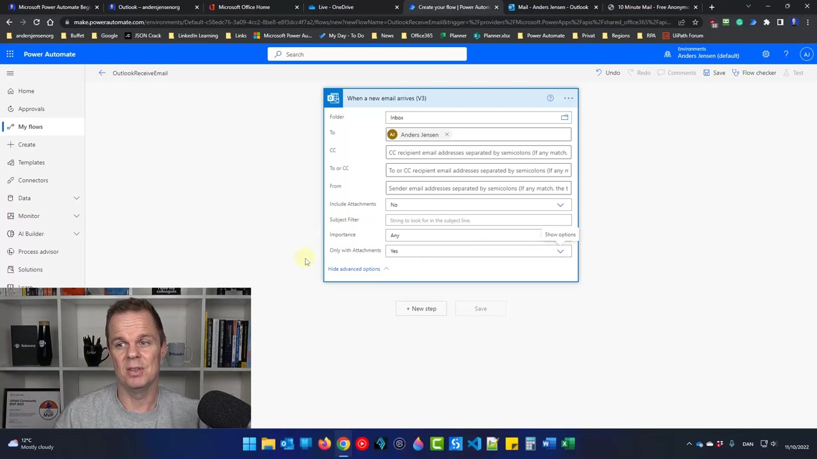Open the trigger card ellipsis menu
The height and width of the screenshot is (459, 817).
[x=568, y=98]
